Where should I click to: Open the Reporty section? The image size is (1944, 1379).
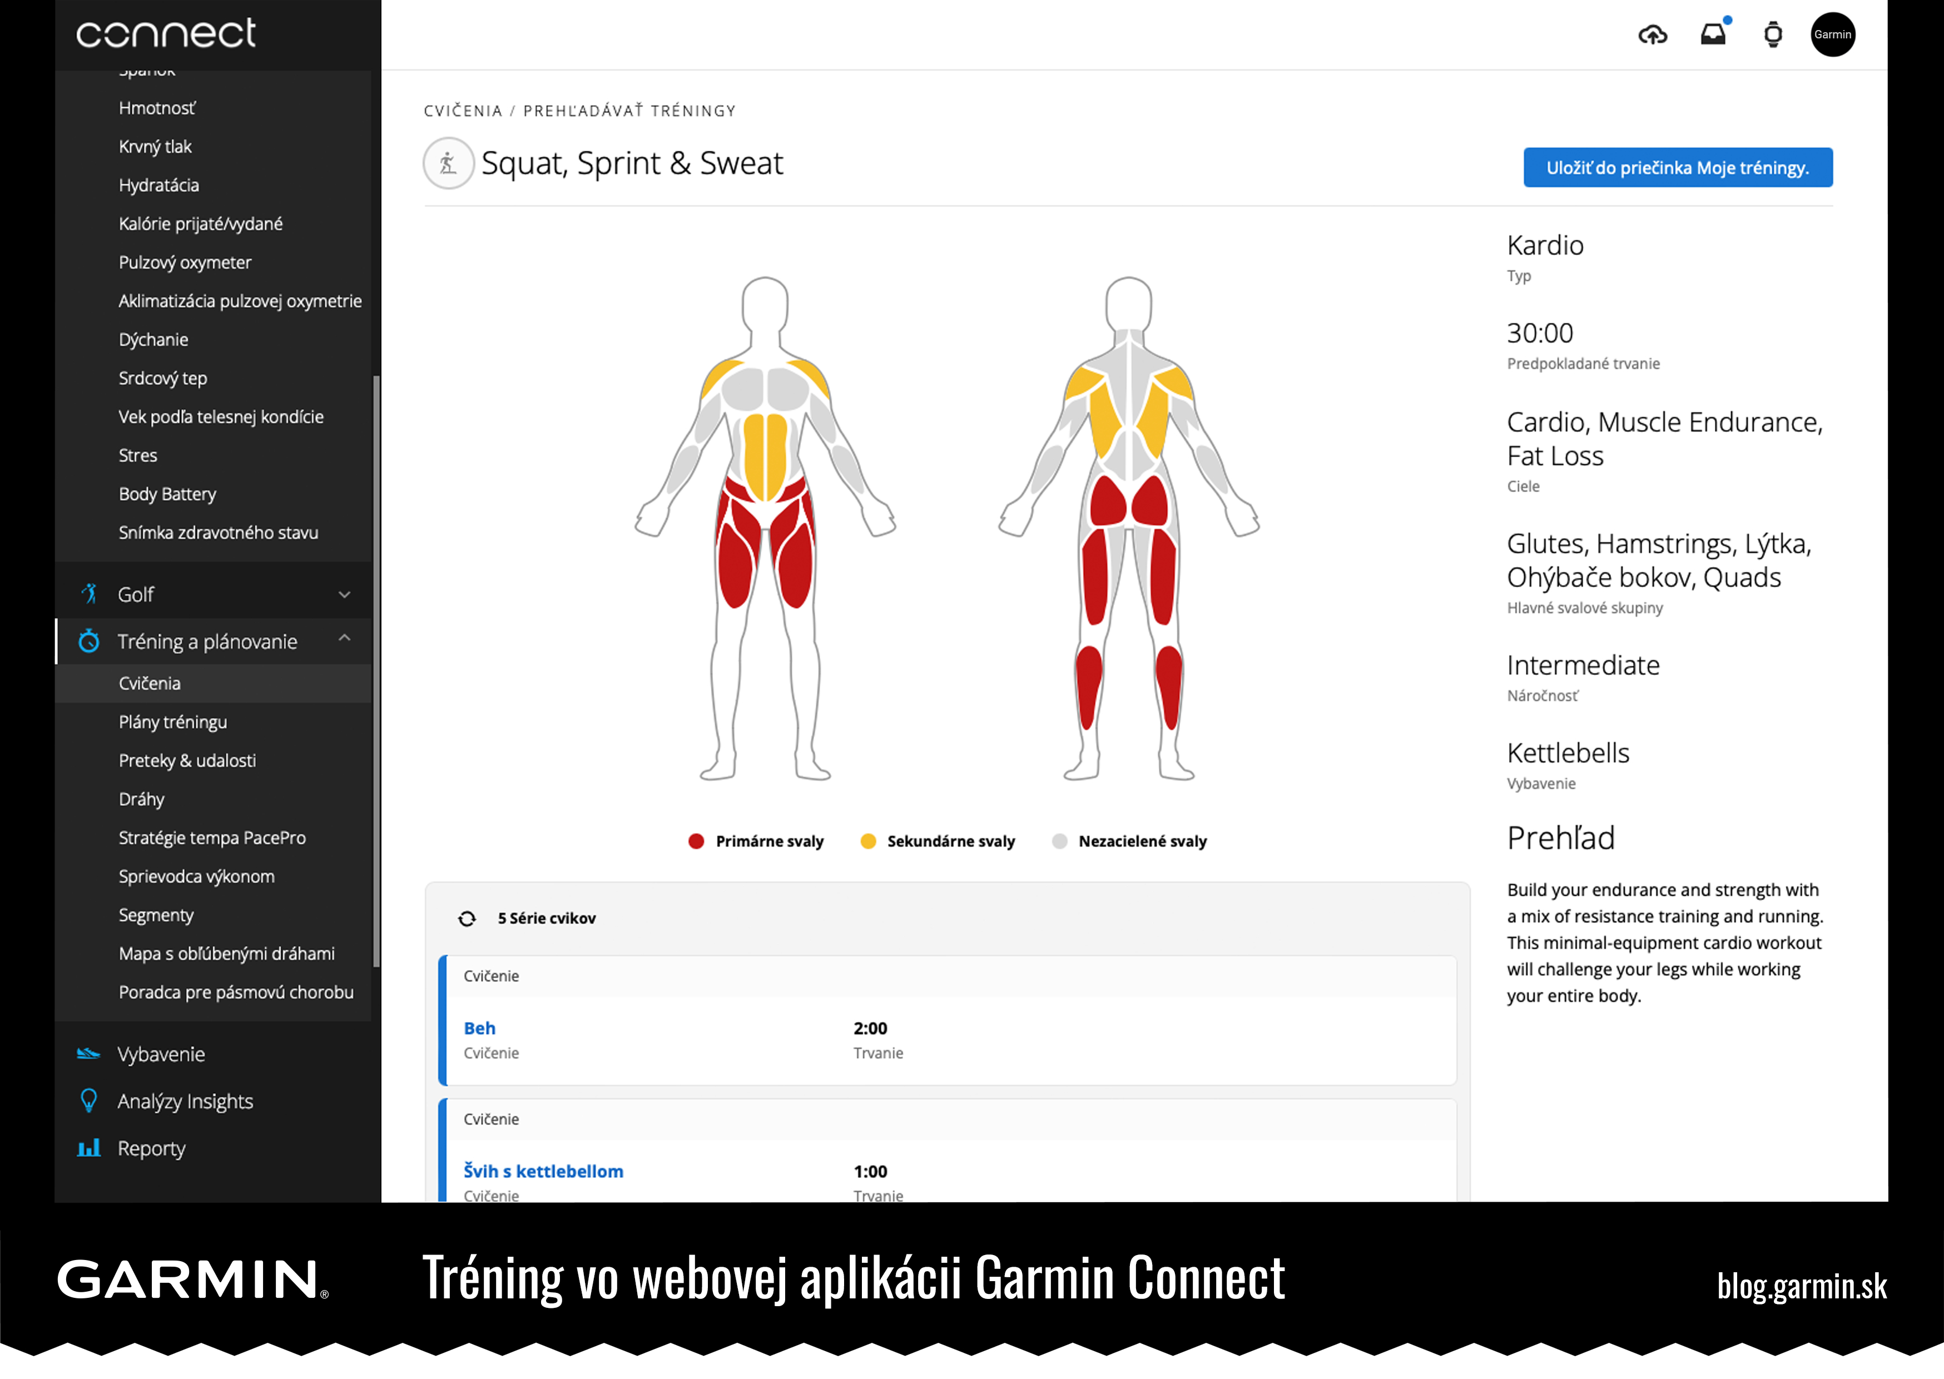coord(151,1148)
